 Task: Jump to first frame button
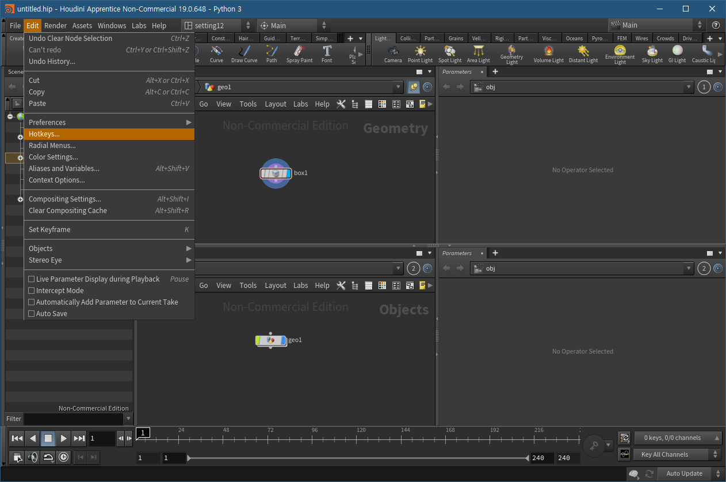click(x=17, y=438)
